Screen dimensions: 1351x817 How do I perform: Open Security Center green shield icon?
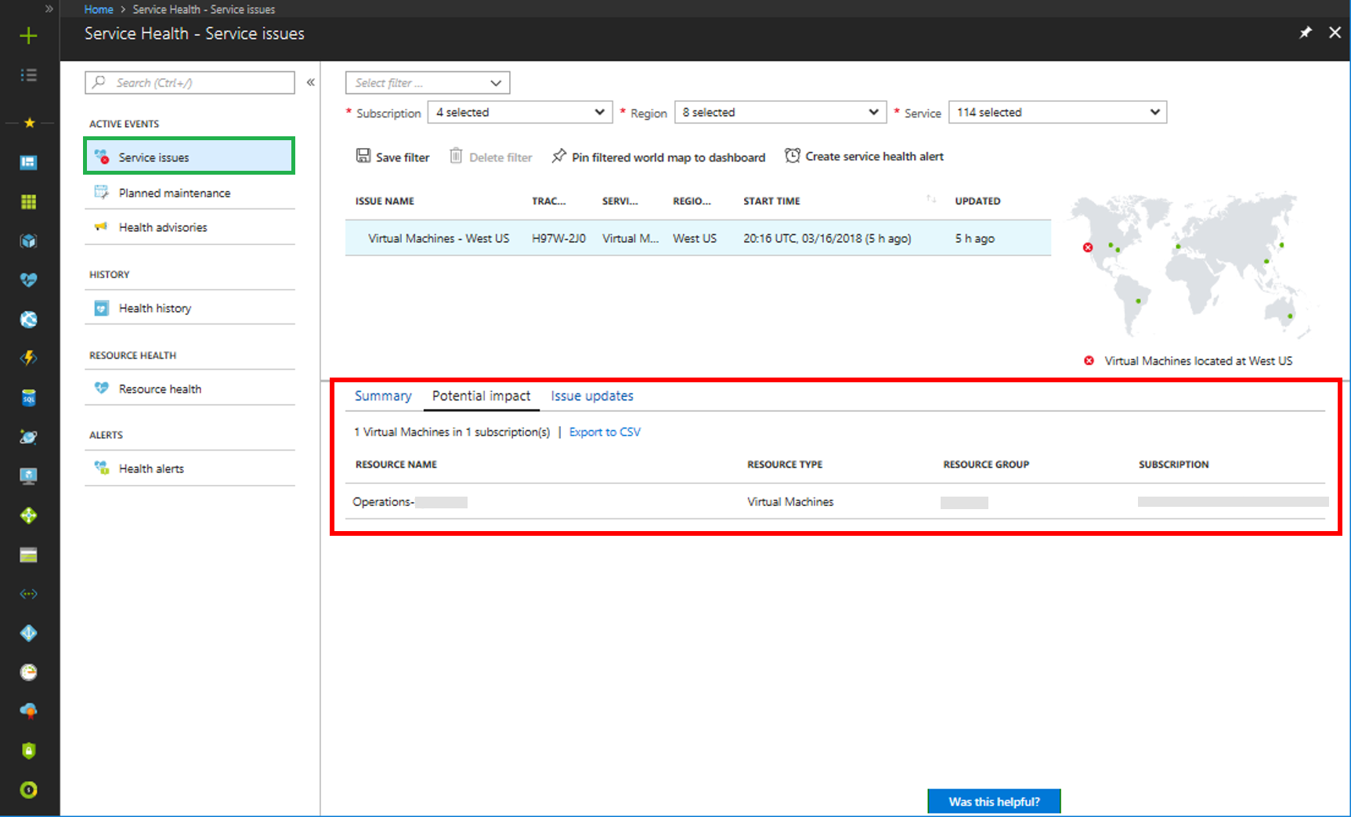[x=28, y=750]
